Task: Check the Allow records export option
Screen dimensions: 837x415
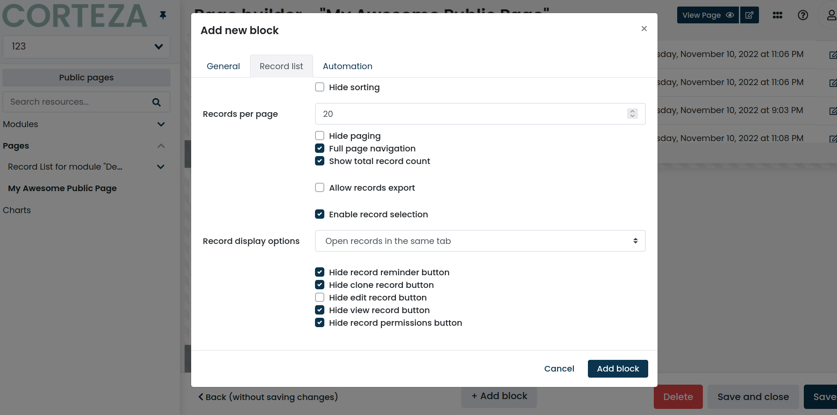Action: point(320,187)
